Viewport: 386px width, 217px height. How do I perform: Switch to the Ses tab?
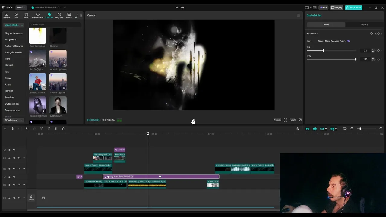pyautogui.click(x=16, y=15)
